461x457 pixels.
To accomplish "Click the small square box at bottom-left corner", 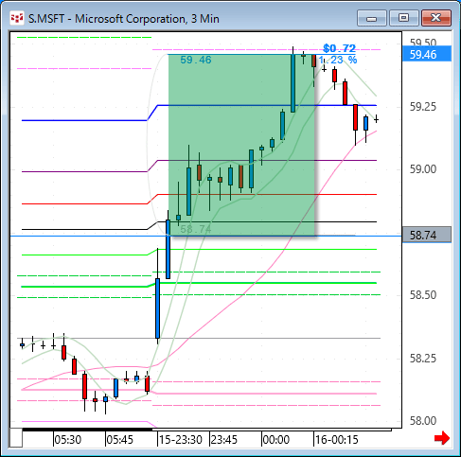I will [16, 438].
